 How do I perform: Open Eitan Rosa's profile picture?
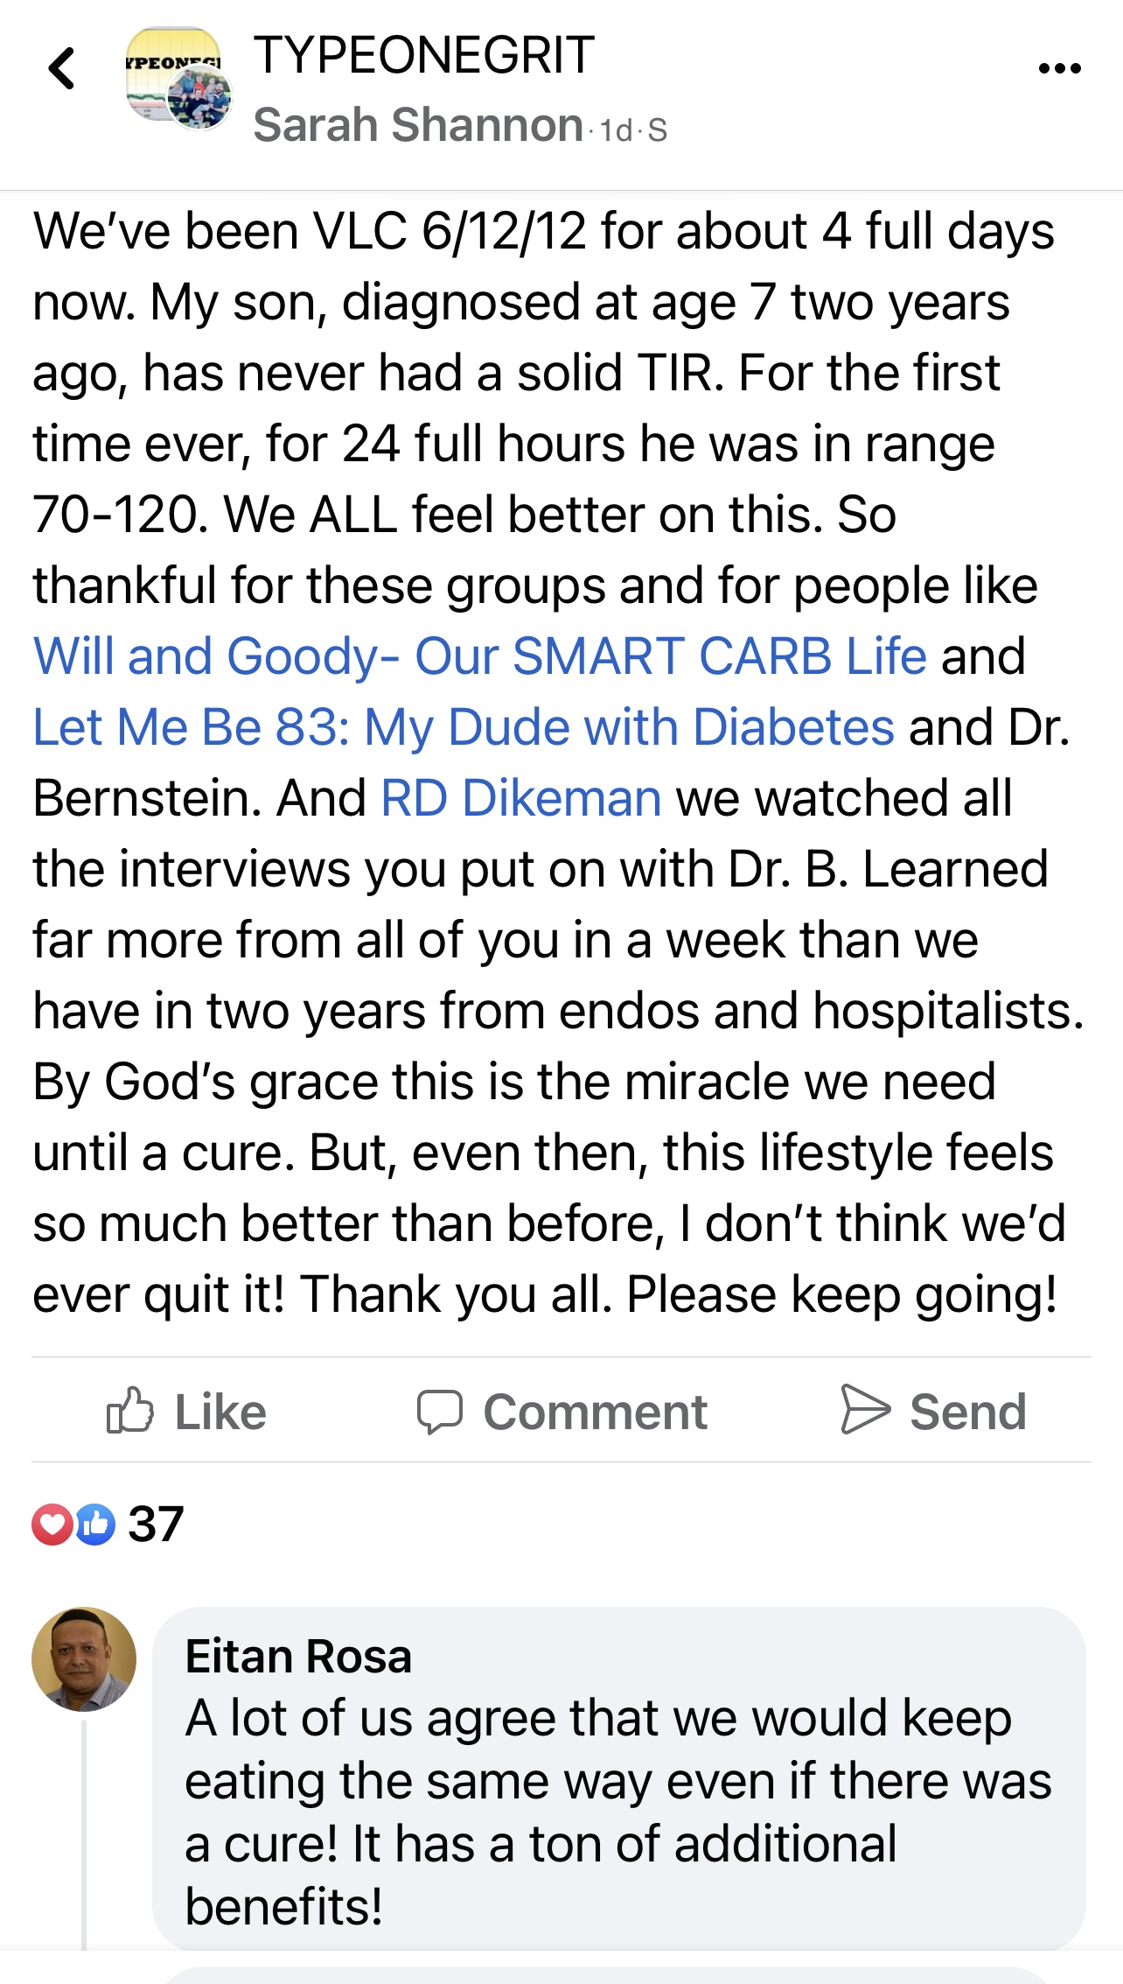click(84, 1659)
